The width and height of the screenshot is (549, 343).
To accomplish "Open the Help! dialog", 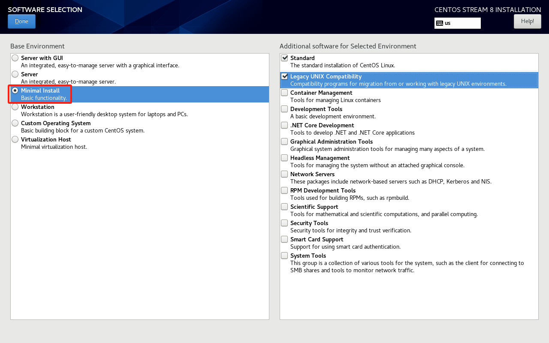I will click(x=527, y=21).
